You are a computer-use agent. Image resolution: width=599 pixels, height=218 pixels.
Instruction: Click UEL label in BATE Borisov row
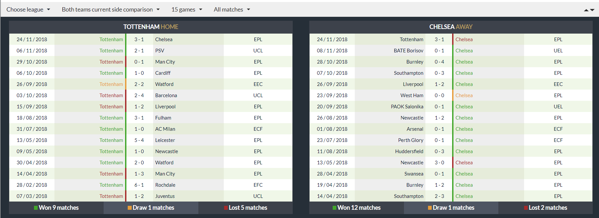[x=558, y=51]
